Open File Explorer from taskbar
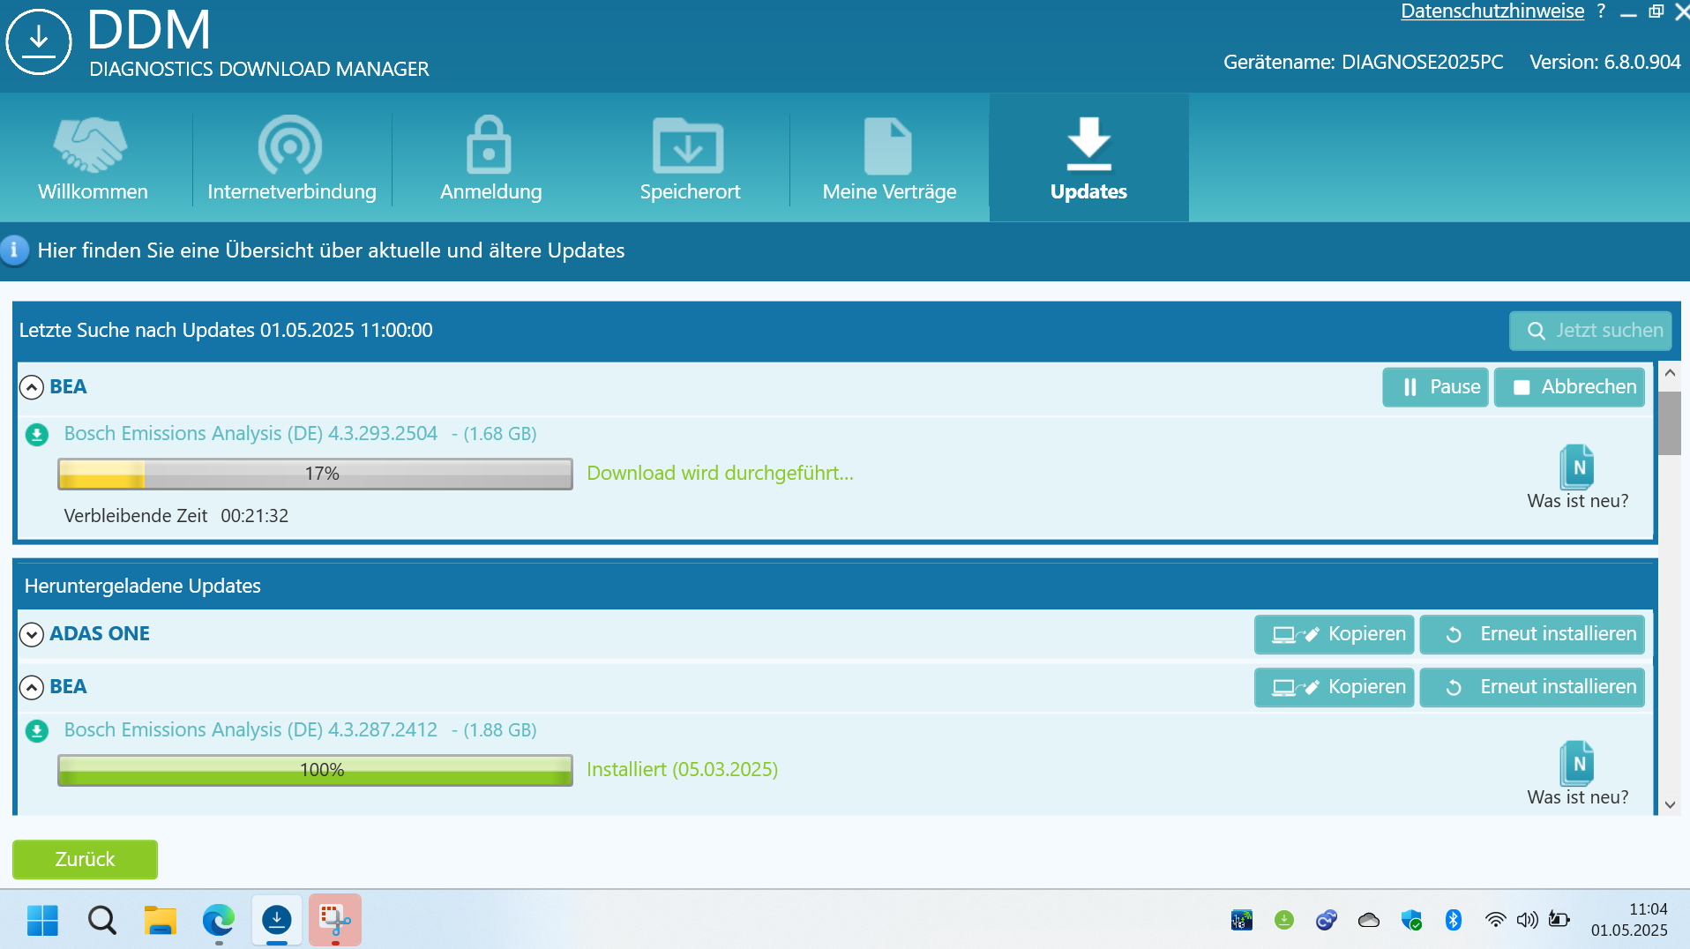Screen dimensions: 1690x949 pyautogui.click(x=161, y=920)
